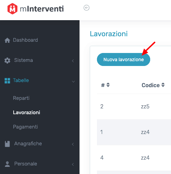Click the Personale worker icon
Screen dimensions: 171x174
point(7,164)
